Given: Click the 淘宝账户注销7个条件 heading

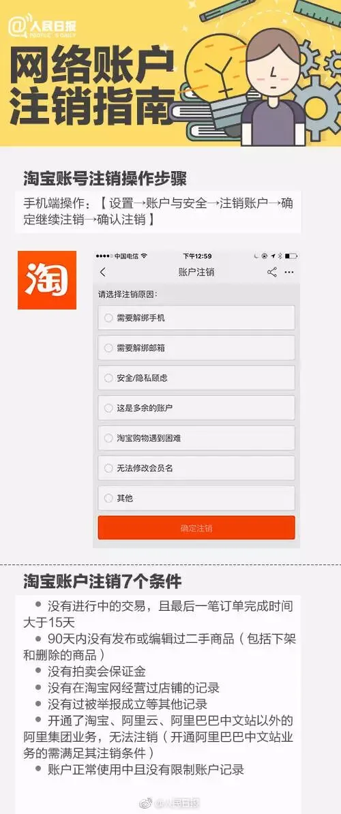Looking at the screenshot, I should (102, 582).
